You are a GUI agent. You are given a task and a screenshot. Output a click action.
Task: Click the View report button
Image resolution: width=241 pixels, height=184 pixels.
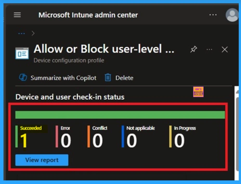click(x=42, y=160)
